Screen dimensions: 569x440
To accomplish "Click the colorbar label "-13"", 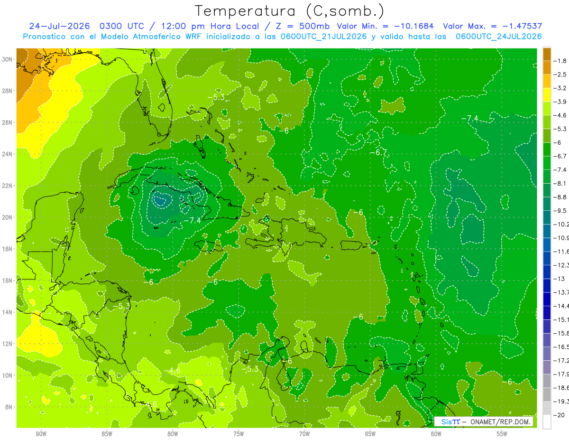I will [559, 279].
